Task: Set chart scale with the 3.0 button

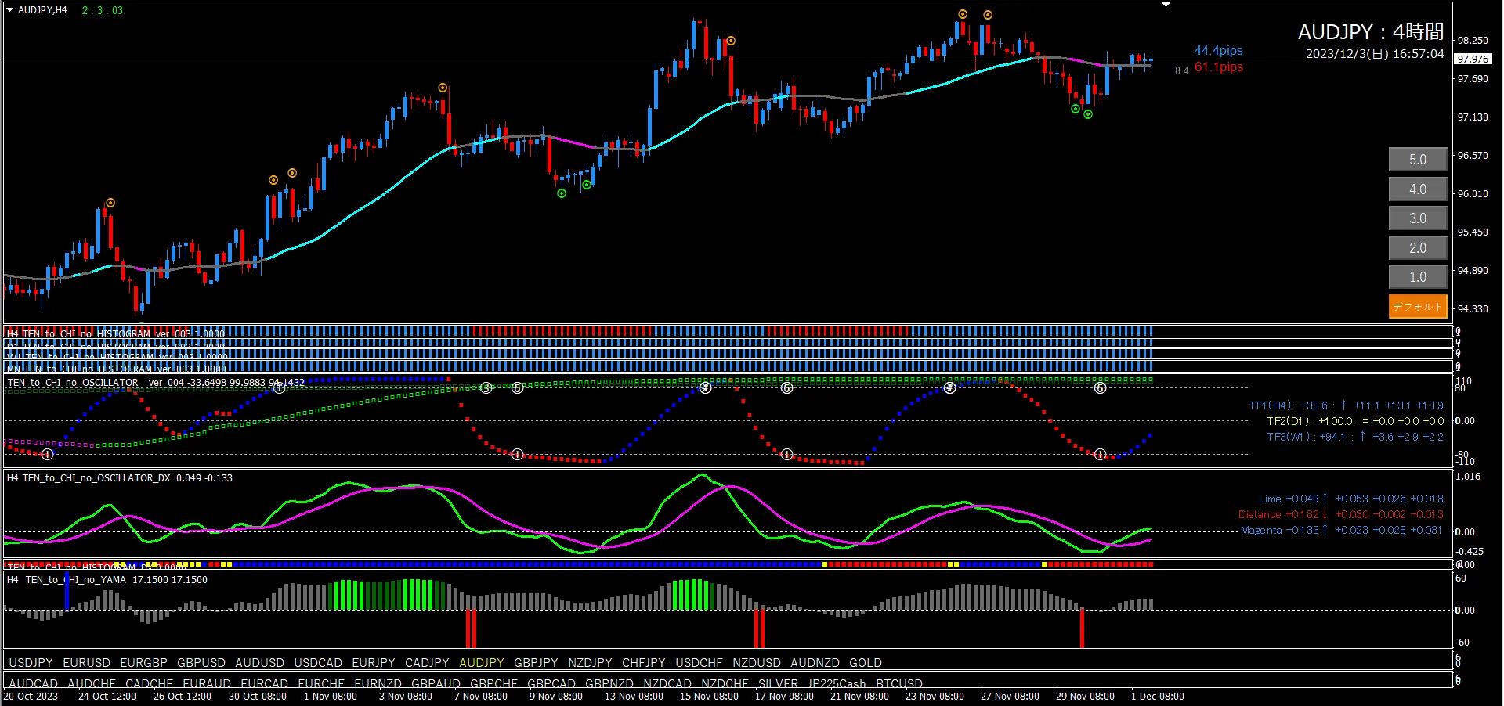Action: point(1418,218)
